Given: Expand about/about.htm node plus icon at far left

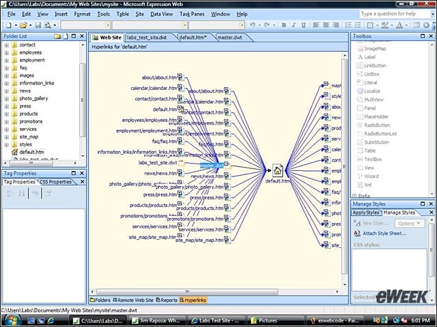Looking at the screenshot, I should tap(180, 76).
